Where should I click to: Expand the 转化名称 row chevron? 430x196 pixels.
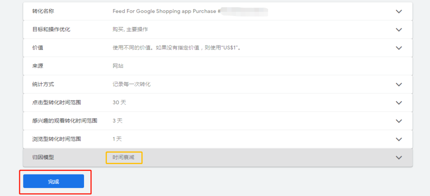click(399, 11)
